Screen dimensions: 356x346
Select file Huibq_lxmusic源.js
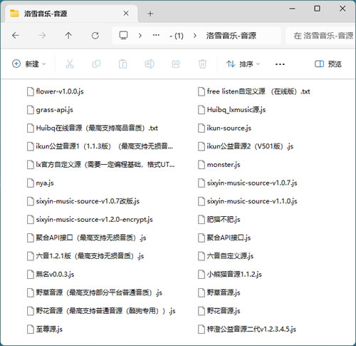[x=232, y=110]
